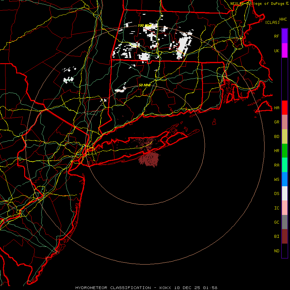Image resolution: width=290 pixels, height=290 pixels.
Task: Select the IC pink legend swatch
Action: tap(285, 208)
